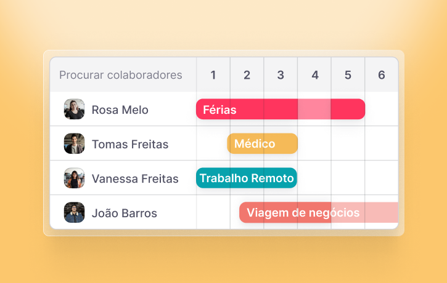Click Vanessa Freitas's profile avatar

[74, 178]
